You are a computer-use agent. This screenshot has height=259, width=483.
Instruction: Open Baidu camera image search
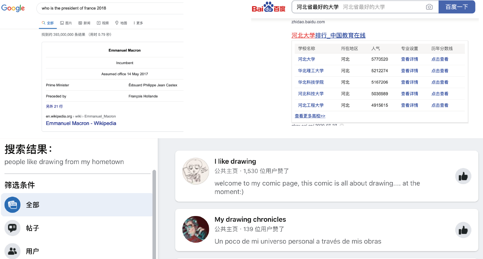[x=429, y=7]
